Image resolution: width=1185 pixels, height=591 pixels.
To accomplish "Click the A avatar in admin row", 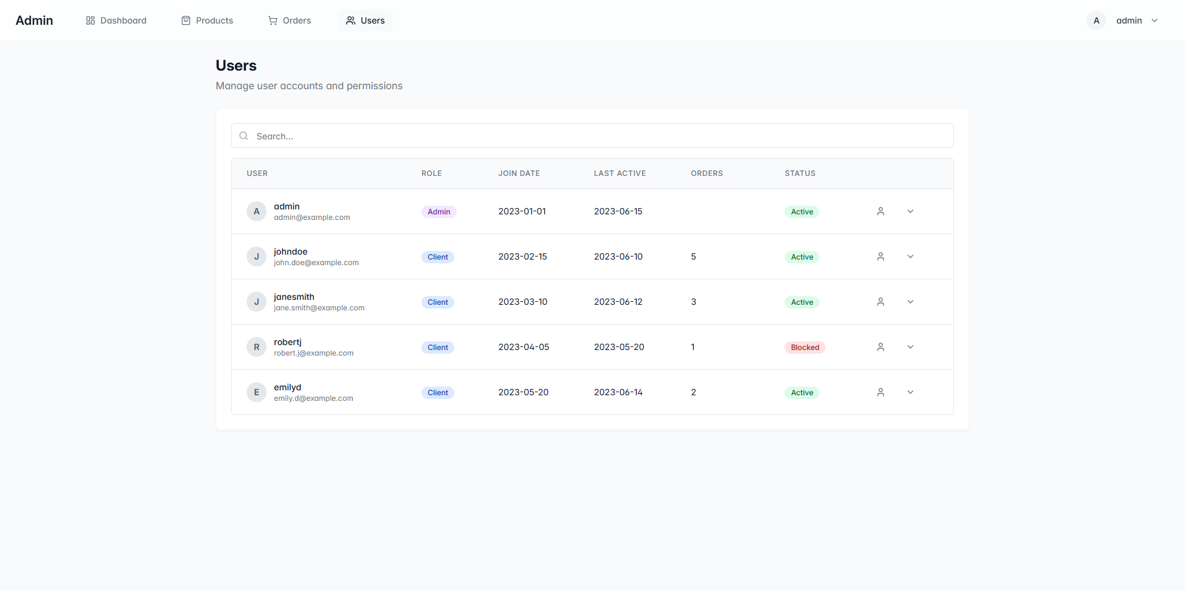I will click(257, 211).
